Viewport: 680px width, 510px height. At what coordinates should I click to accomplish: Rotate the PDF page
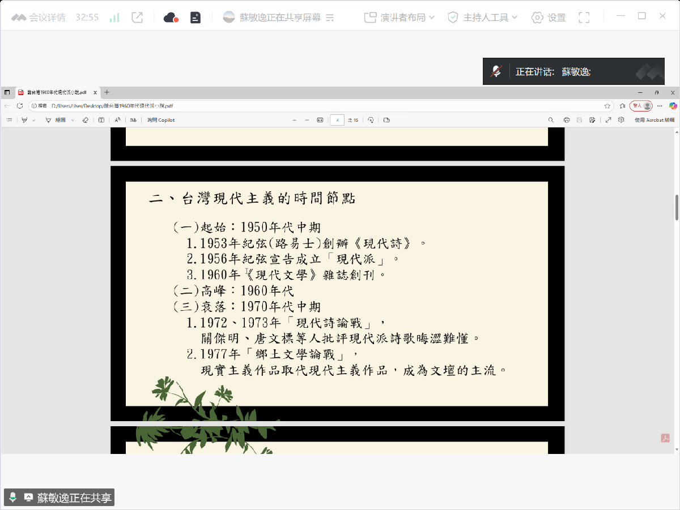tap(371, 120)
